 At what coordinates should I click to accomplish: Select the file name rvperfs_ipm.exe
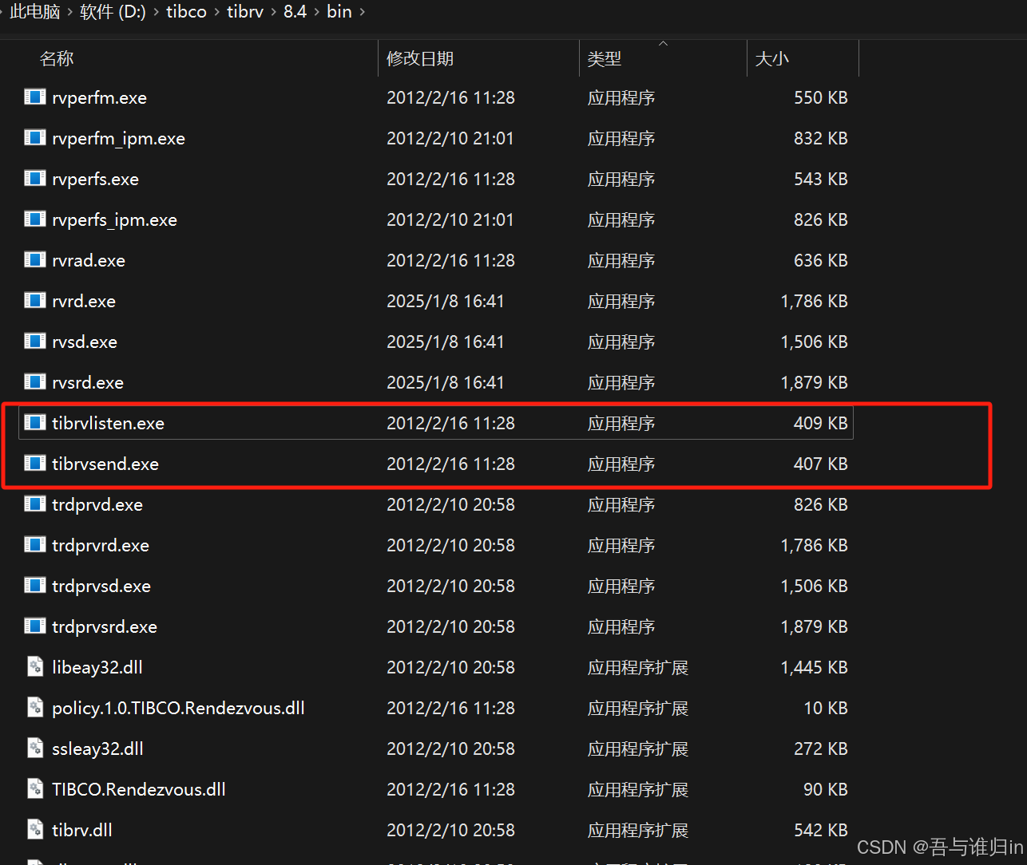(x=114, y=219)
